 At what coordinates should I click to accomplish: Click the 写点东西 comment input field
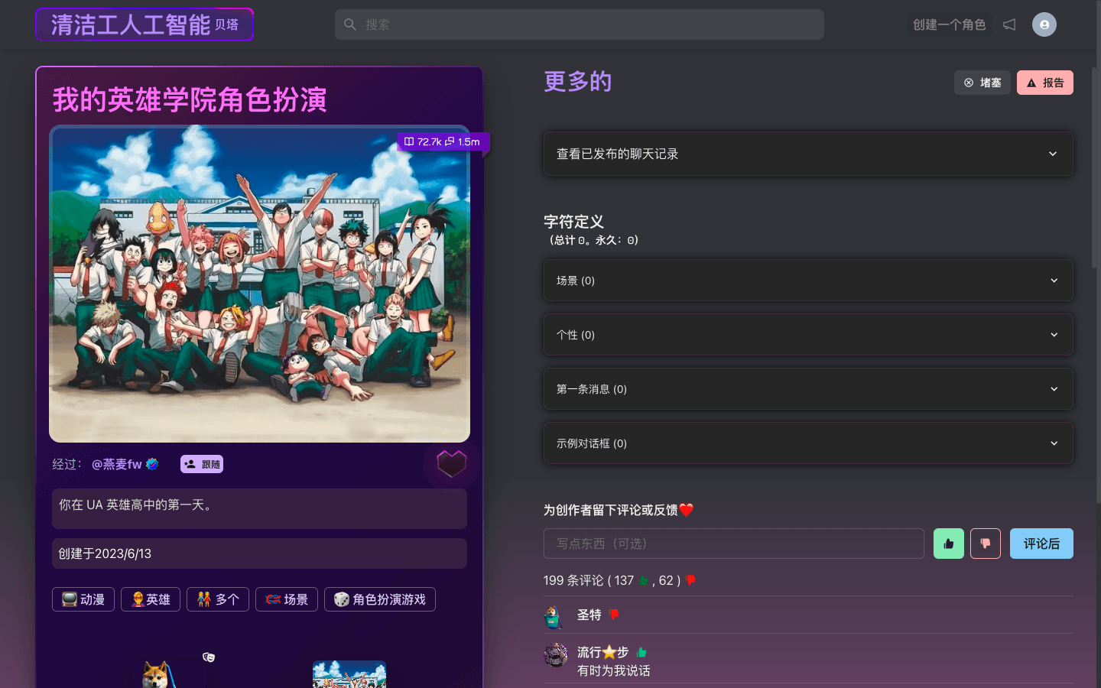click(734, 544)
